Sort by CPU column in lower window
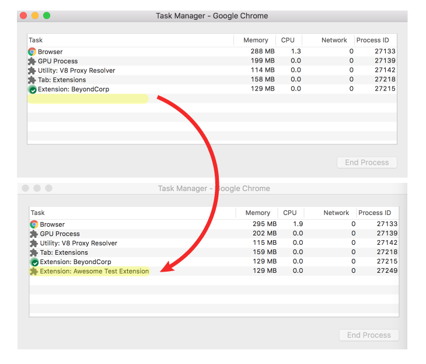Screen dimensions: 426x364 click(x=291, y=213)
